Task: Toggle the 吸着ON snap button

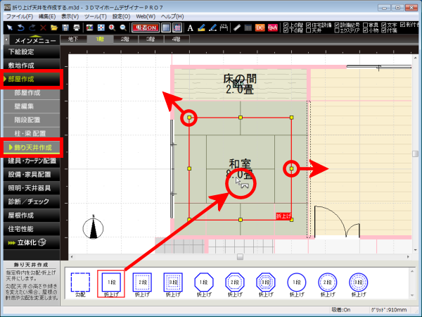Action: point(146,27)
